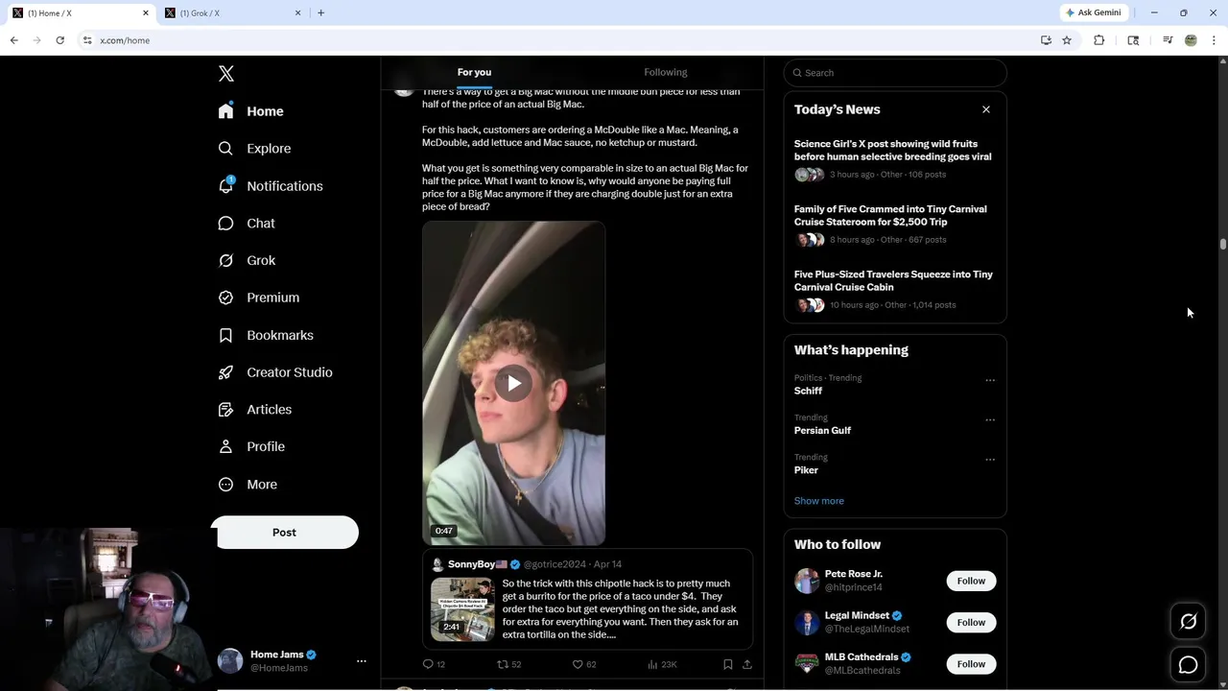Switch to the Following tab

666,72
